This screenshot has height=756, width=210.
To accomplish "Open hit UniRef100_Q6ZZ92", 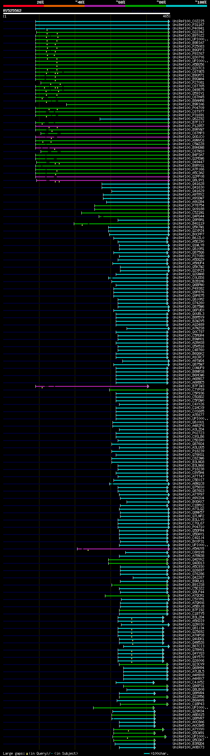I will [188, 119].
